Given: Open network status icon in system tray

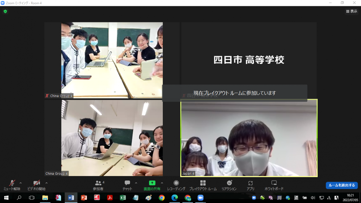Looking at the screenshot, I should [x=321, y=198].
